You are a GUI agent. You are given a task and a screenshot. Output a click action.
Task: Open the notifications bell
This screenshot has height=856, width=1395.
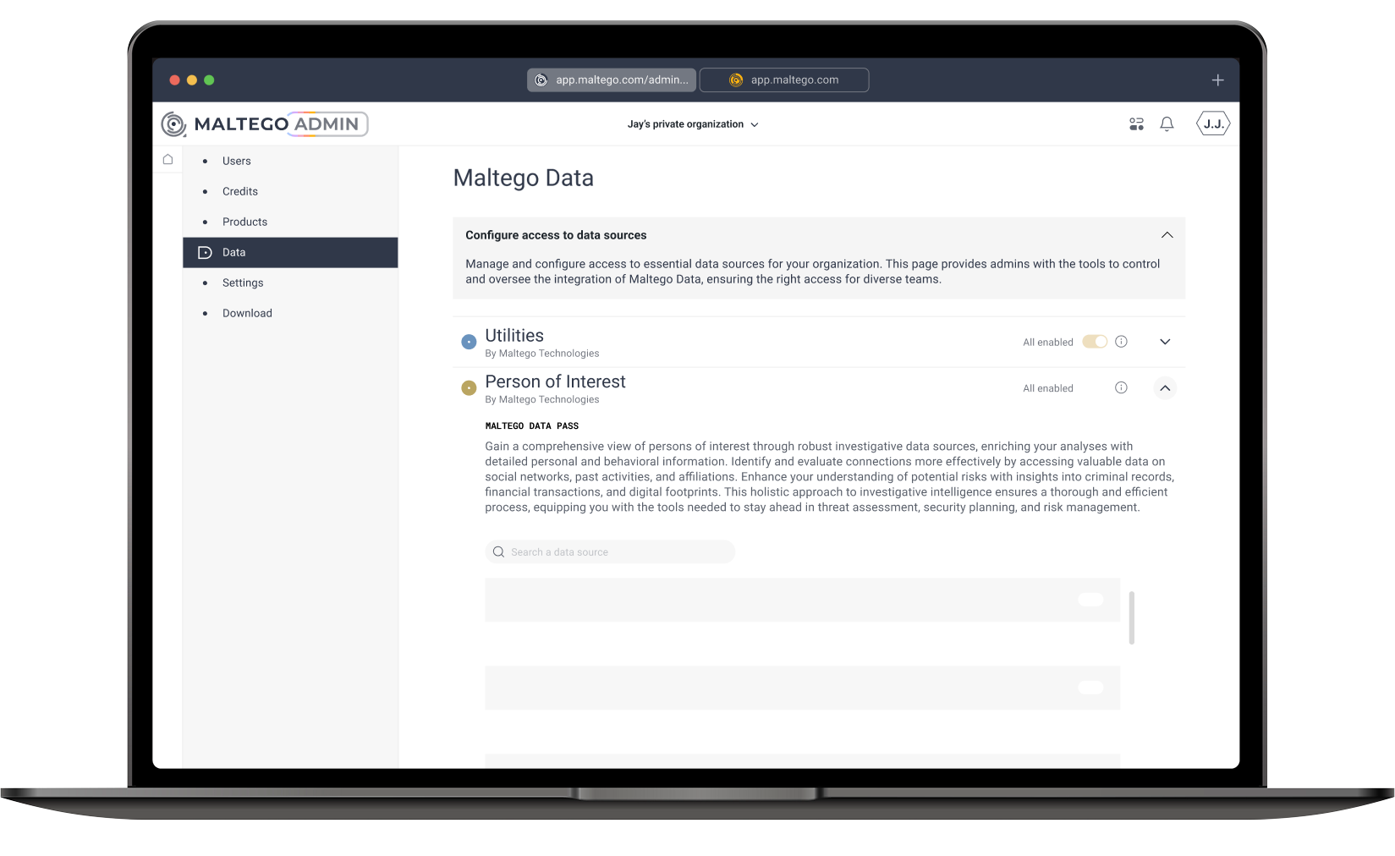tap(1167, 124)
